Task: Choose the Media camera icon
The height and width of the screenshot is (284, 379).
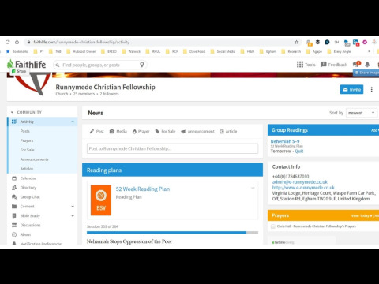Action: click(x=112, y=131)
